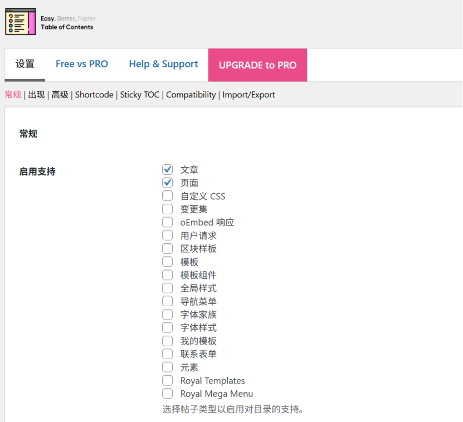Select the 常规 section link
The width and height of the screenshot is (463, 422).
coord(13,95)
